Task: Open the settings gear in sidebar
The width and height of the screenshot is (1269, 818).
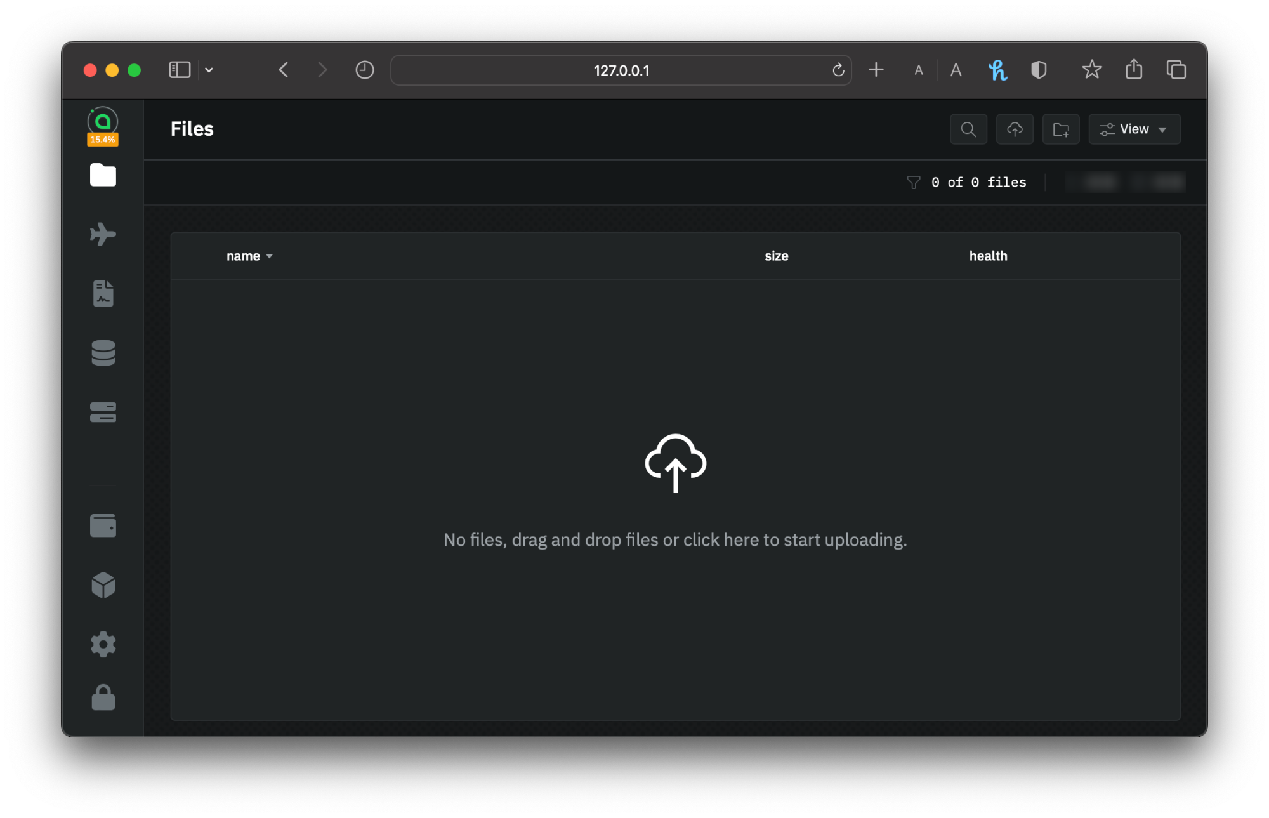Action: pos(103,644)
